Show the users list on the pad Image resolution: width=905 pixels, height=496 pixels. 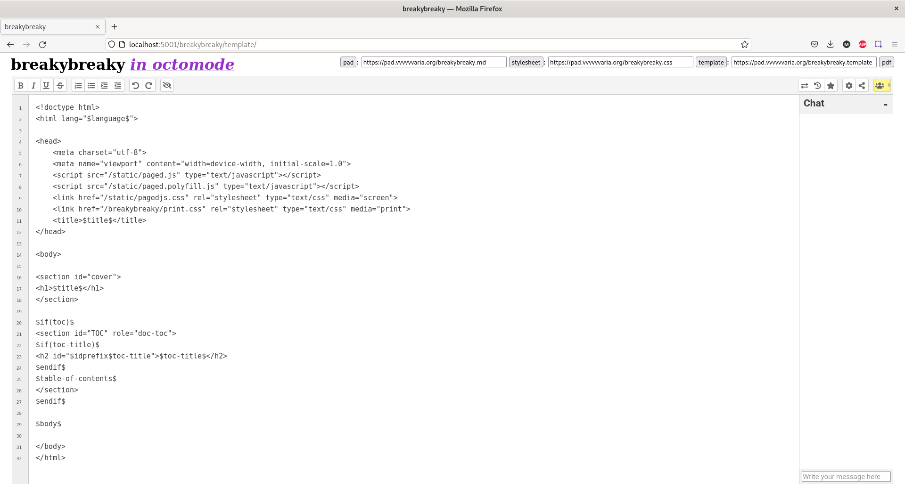click(x=881, y=85)
